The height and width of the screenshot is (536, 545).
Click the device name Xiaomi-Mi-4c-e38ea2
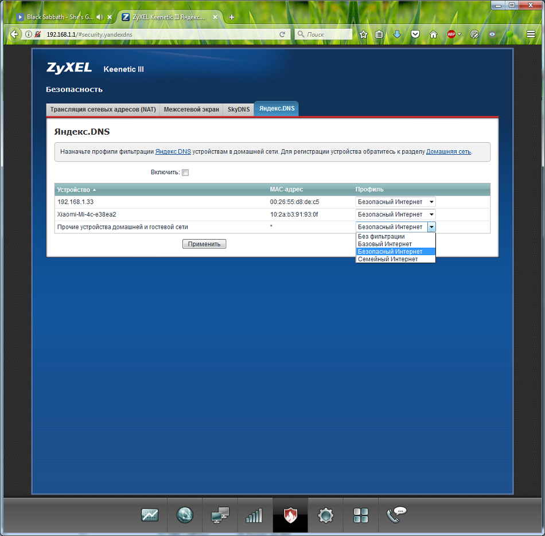(87, 214)
